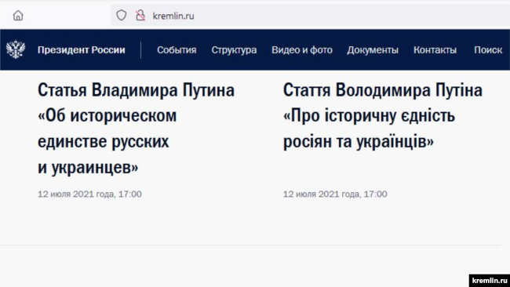510x287 pixels.
Task: Open the Президент России home link
Action: click(82, 49)
